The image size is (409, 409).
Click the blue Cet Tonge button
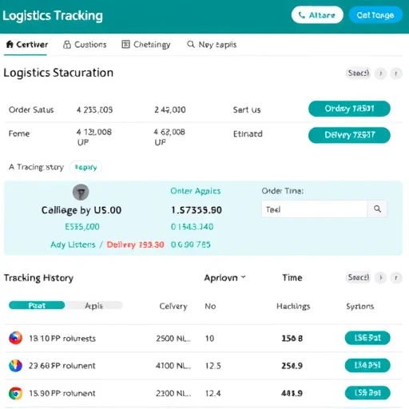coord(375,15)
